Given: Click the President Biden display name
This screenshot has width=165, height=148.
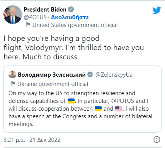Looking at the screenshot, I should pyautogui.click(x=45, y=10).
